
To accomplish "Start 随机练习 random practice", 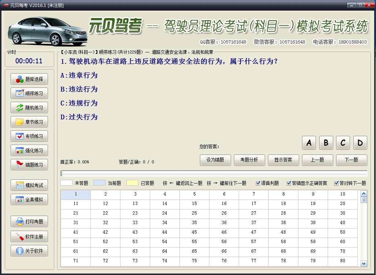I will coord(29,108).
